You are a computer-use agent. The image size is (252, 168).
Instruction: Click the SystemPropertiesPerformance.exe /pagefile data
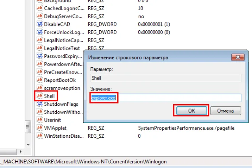[186, 128]
